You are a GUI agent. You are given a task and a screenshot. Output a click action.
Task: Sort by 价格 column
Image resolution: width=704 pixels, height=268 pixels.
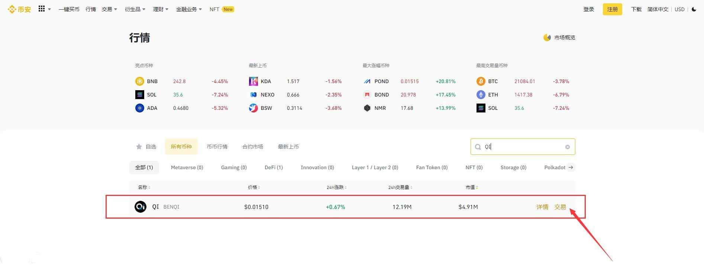click(254, 187)
